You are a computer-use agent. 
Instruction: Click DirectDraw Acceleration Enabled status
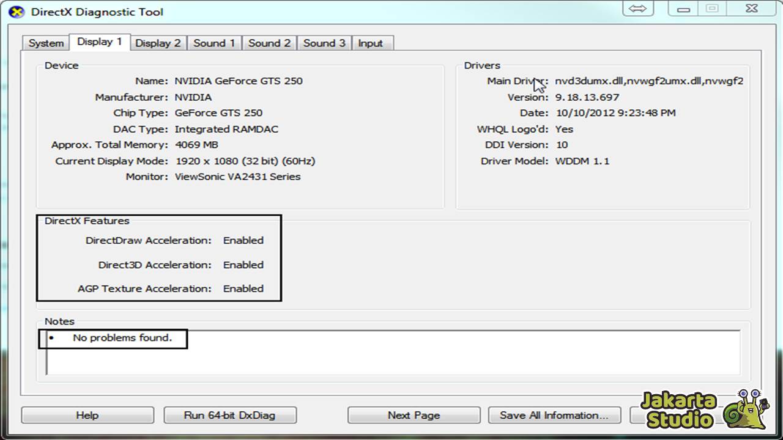243,240
